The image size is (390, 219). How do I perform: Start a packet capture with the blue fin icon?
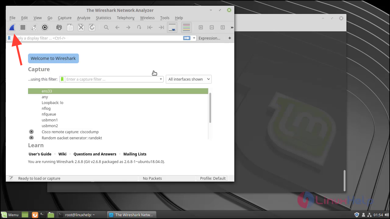(12, 27)
